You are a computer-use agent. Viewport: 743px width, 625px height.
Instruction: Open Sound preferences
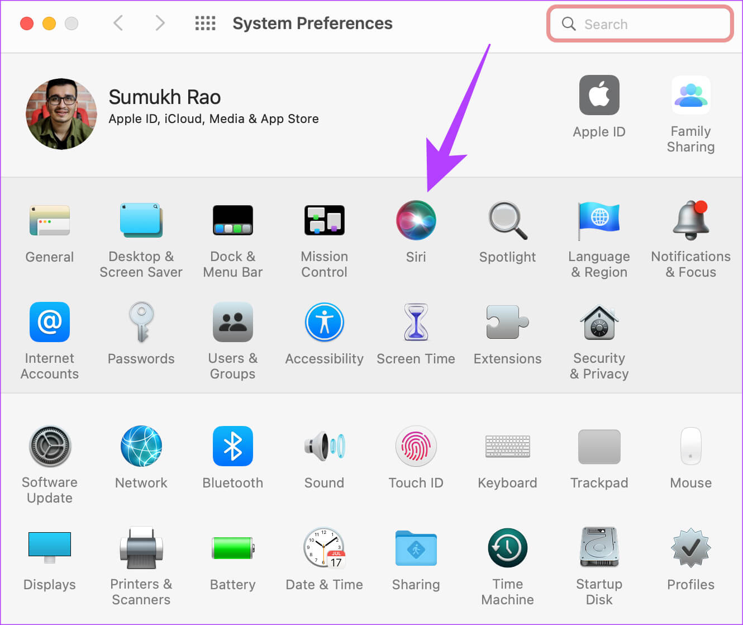[325, 446]
